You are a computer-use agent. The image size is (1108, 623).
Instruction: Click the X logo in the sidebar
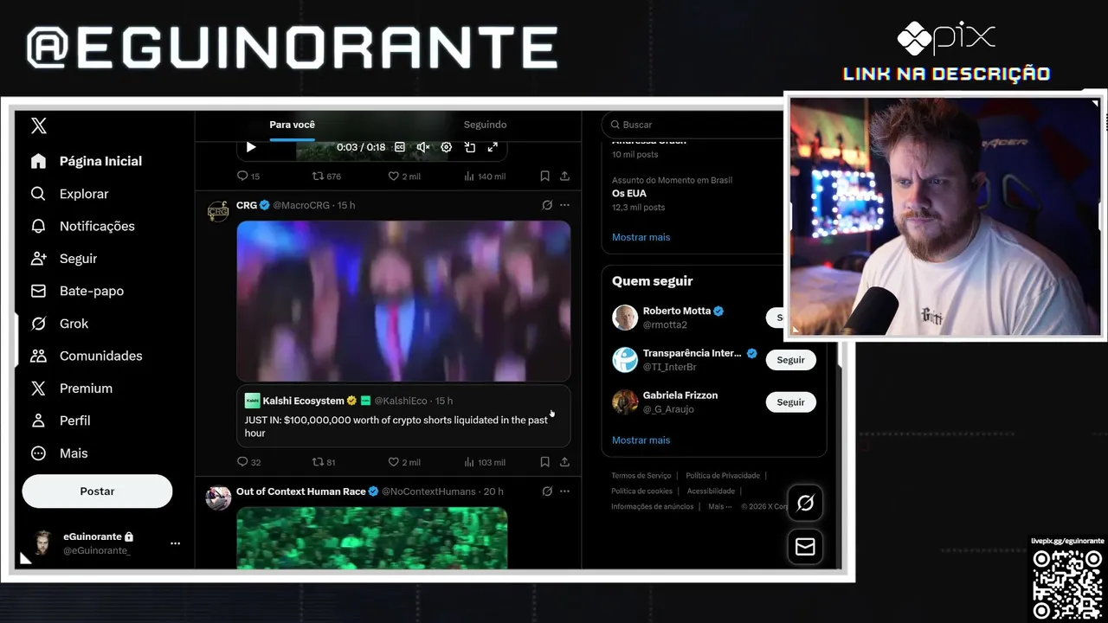(39, 126)
